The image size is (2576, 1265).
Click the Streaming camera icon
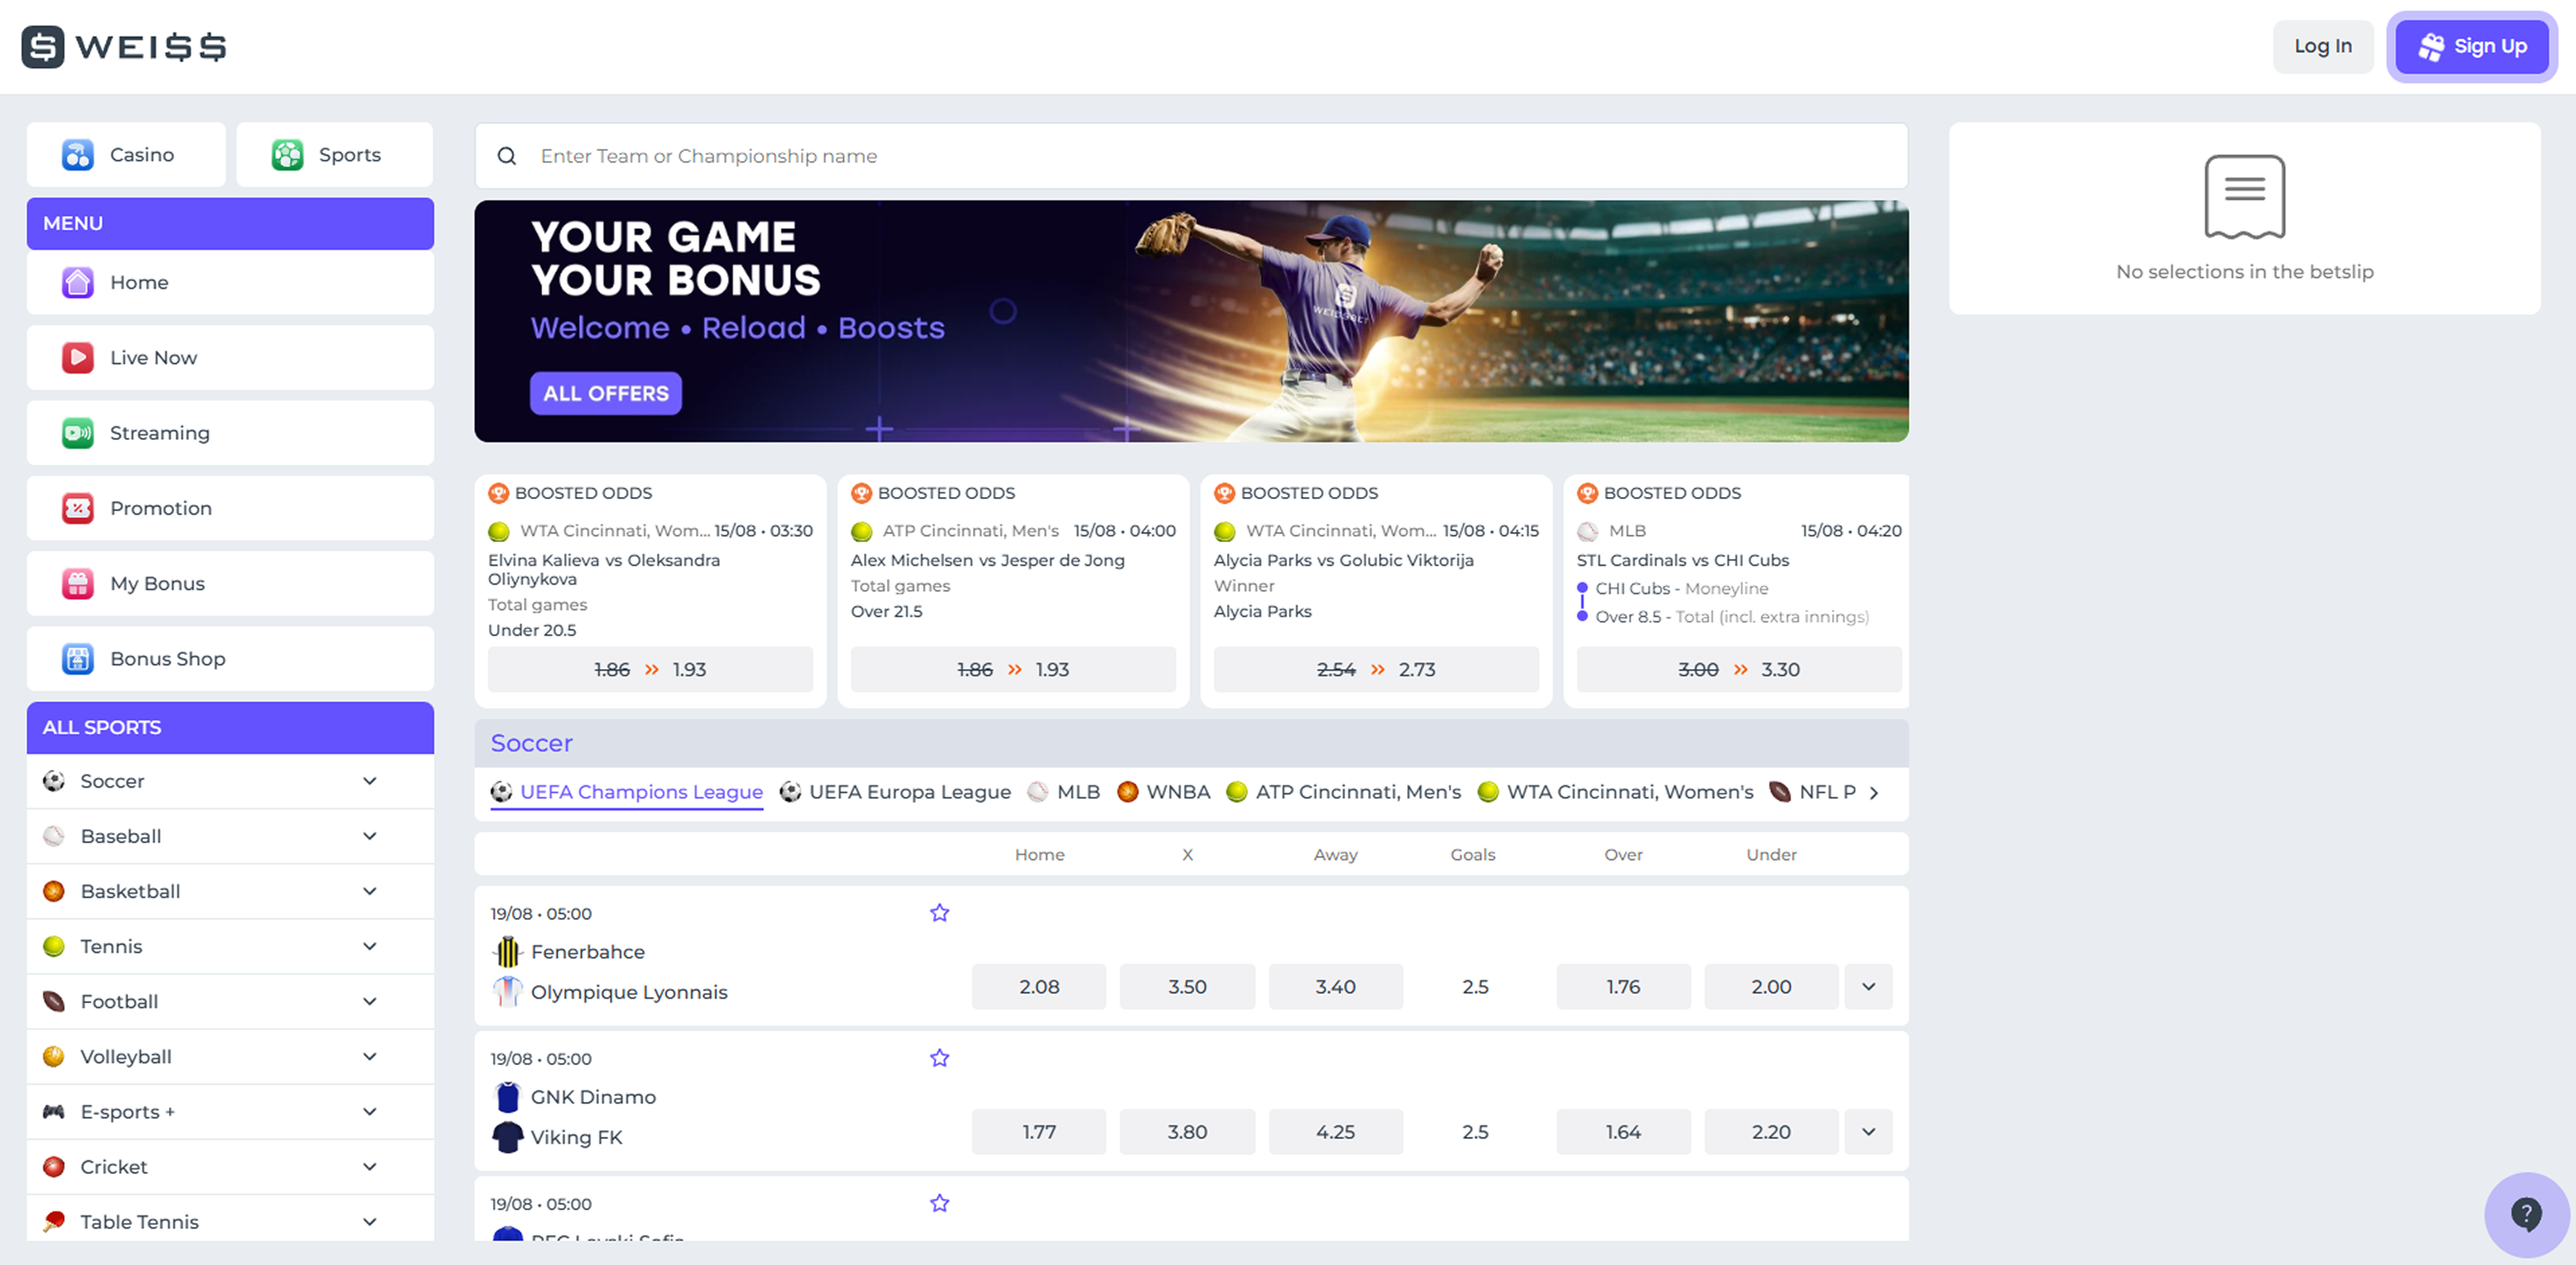click(x=77, y=433)
